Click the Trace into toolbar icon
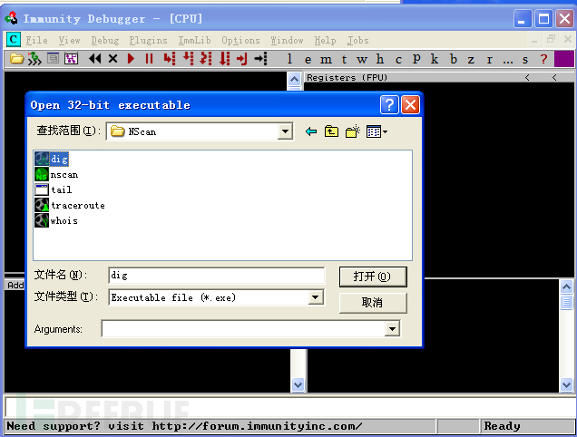 click(206, 59)
